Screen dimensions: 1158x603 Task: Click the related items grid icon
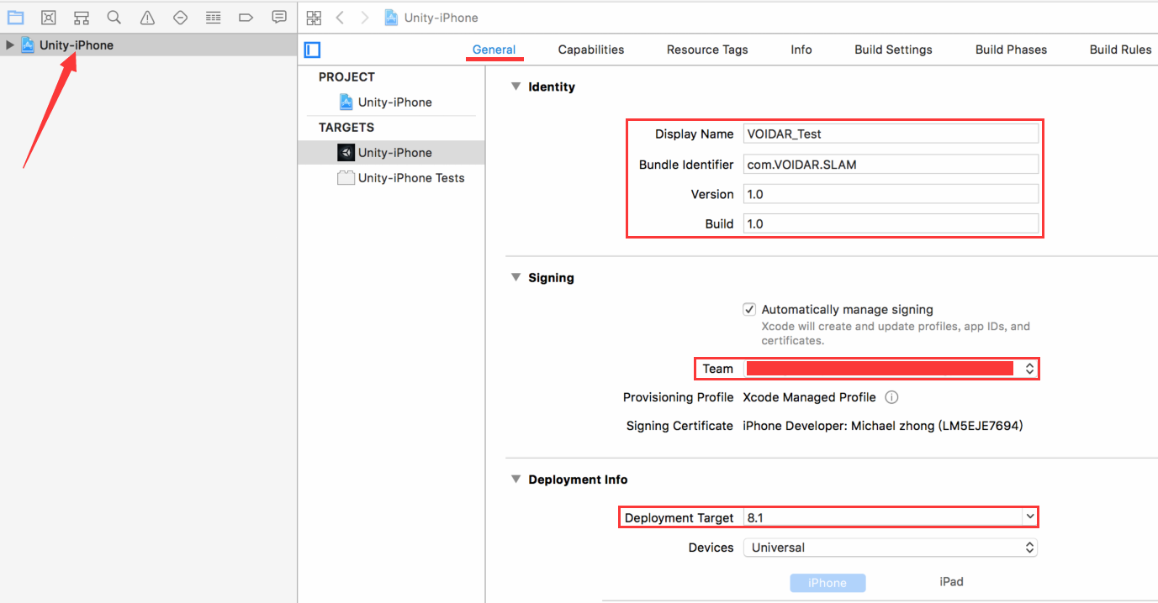(314, 18)
